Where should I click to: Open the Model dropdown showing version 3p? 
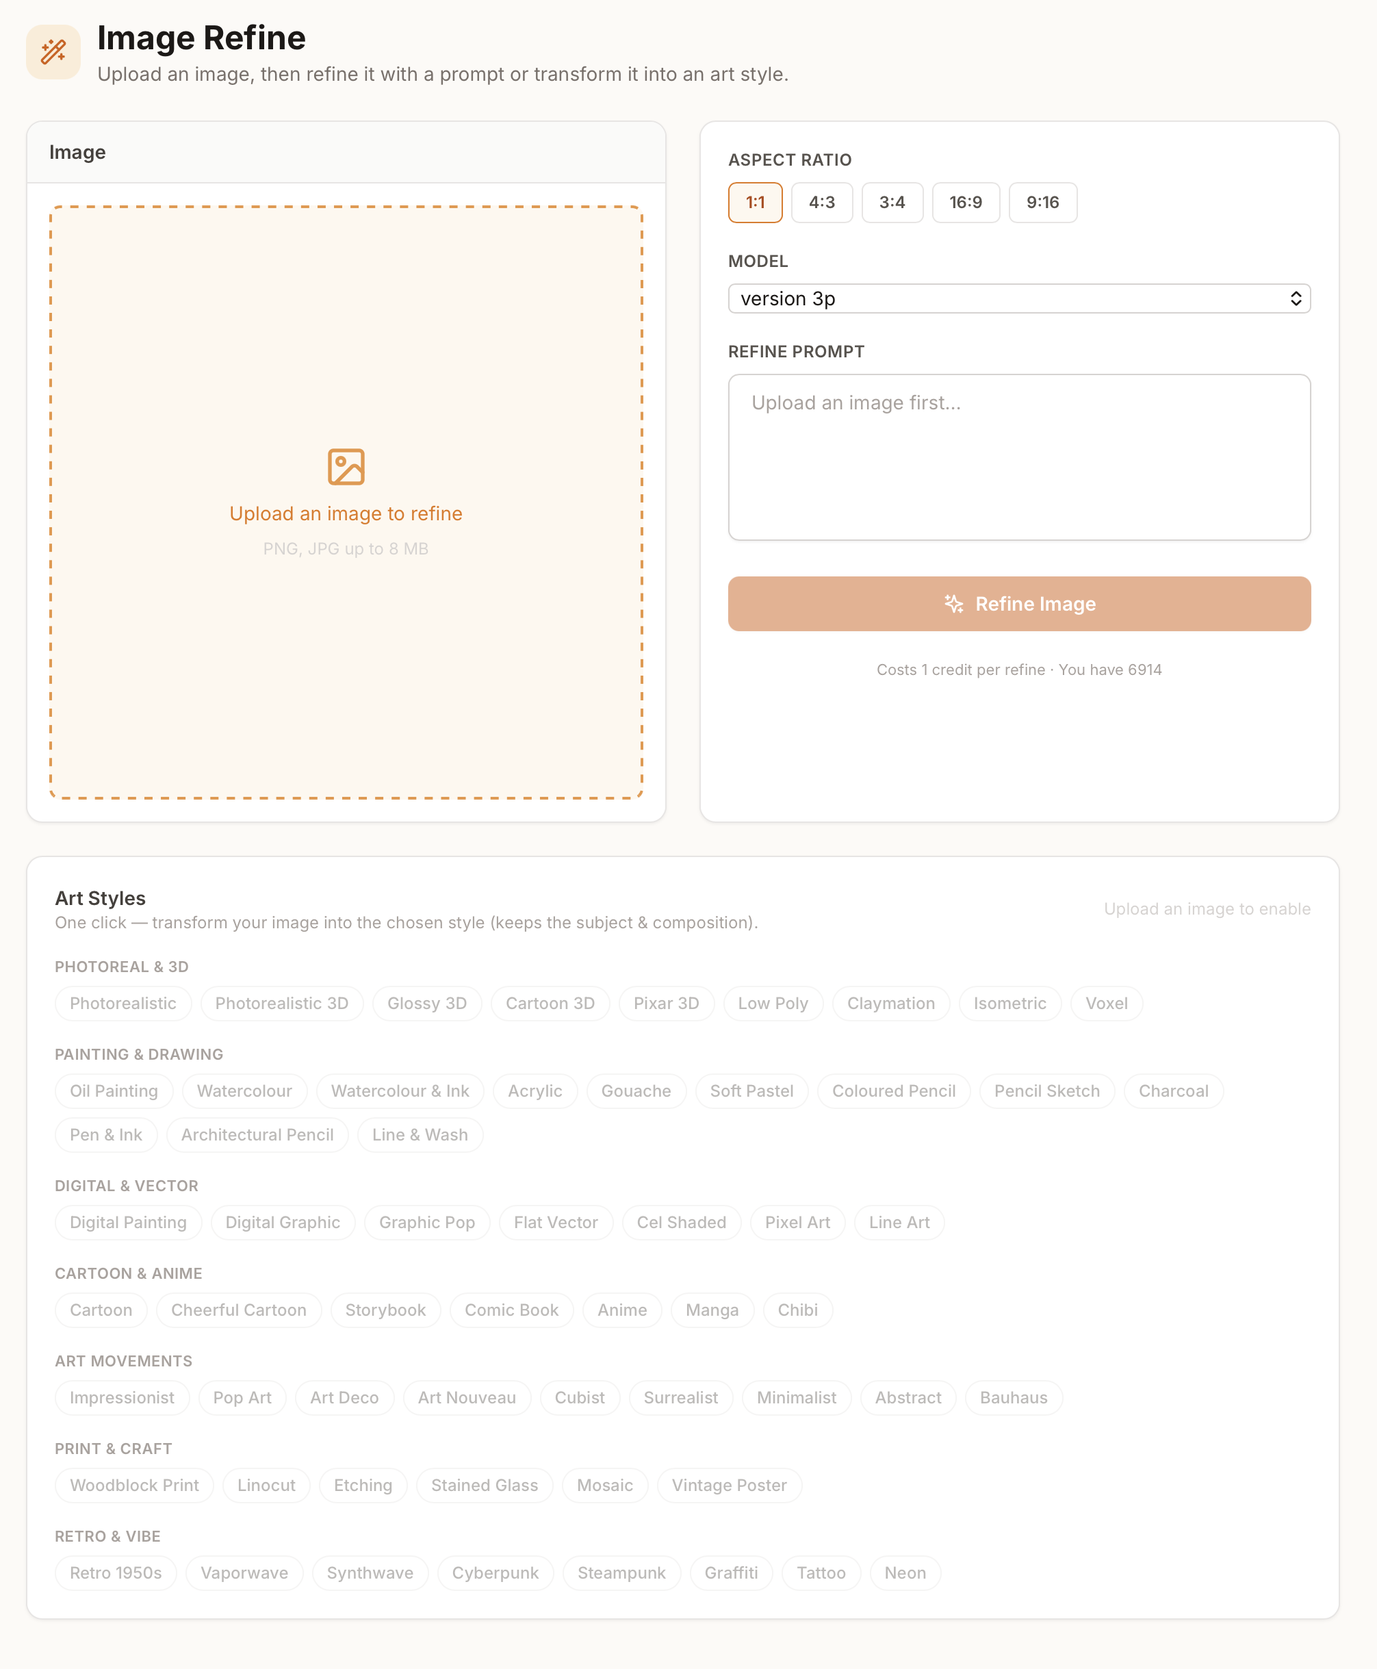coord(1018,298)
